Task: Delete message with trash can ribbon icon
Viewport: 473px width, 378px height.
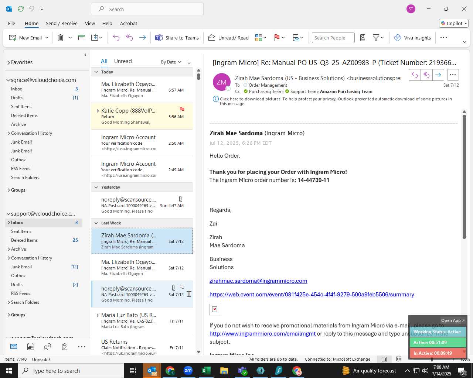Action: 61,38
